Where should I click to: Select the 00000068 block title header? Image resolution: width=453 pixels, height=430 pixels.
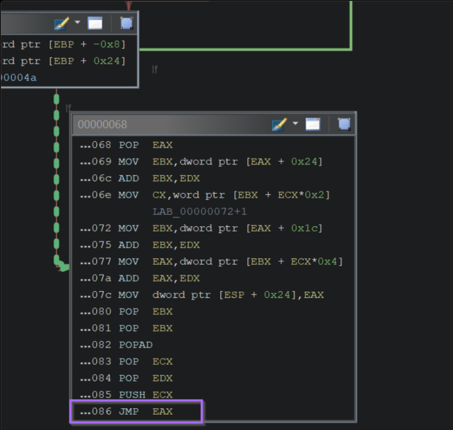(x=103, y=125)
